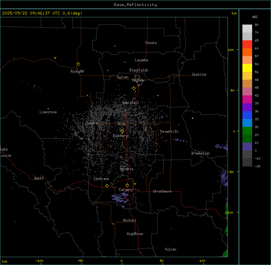This screenshot has width=271, height=265.
Task: Choose the magenta legend color swatch
Action: pyautogui.click(x=247, y=99)
